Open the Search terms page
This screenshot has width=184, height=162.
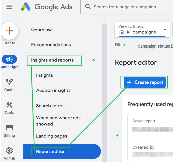point(50,106)
